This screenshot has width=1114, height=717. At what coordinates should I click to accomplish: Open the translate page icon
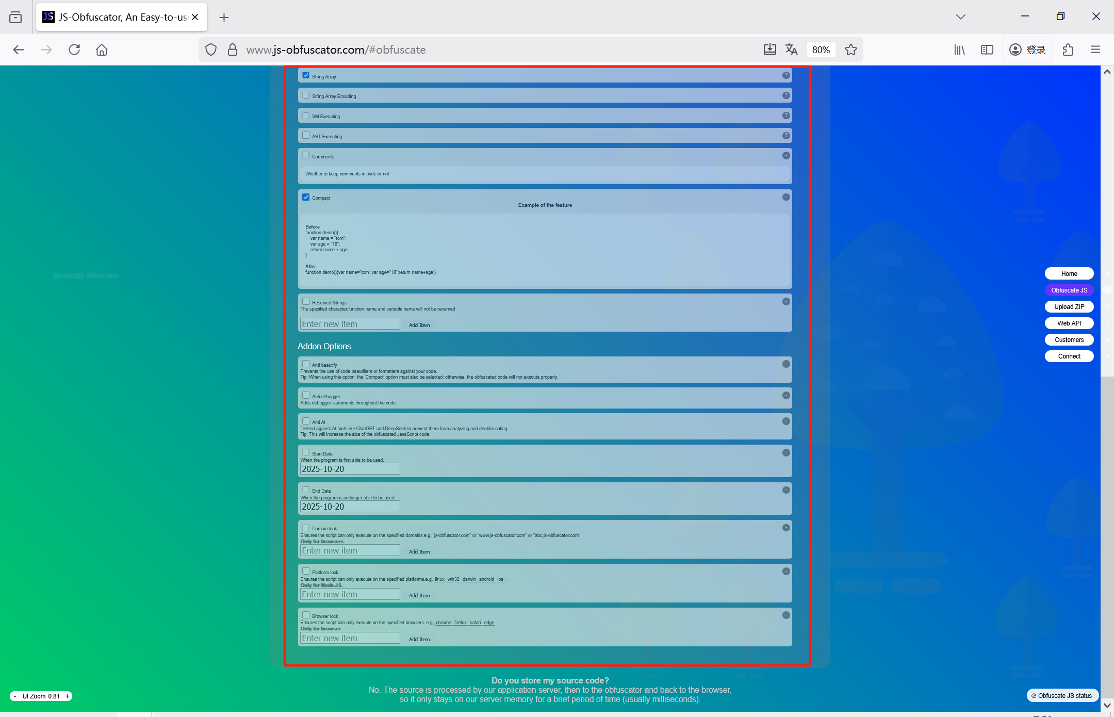pos(791,50)
